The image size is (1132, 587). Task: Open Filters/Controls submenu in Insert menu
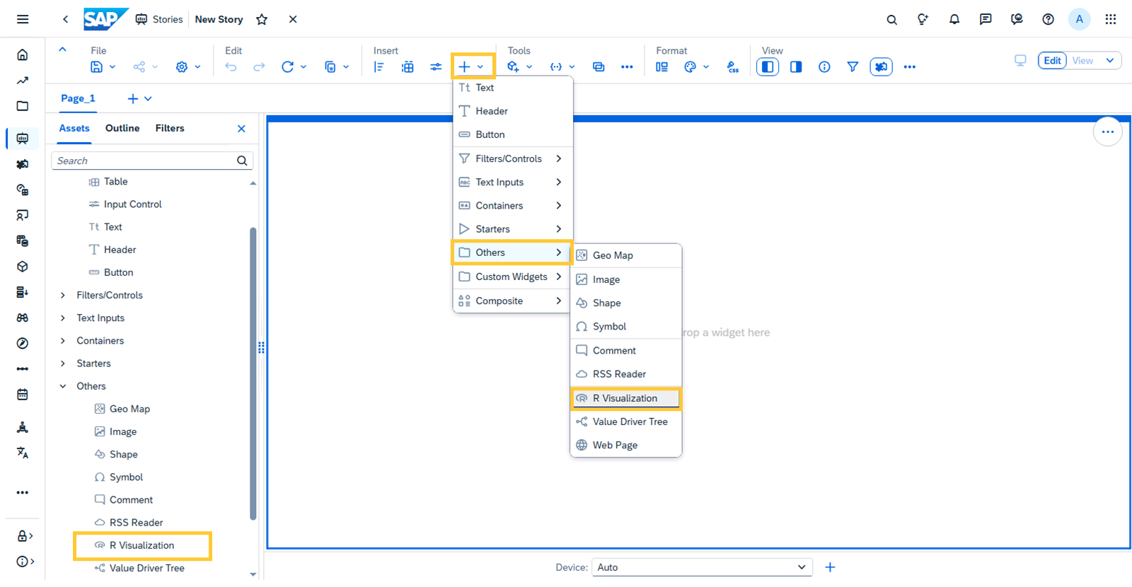[512, 158]
